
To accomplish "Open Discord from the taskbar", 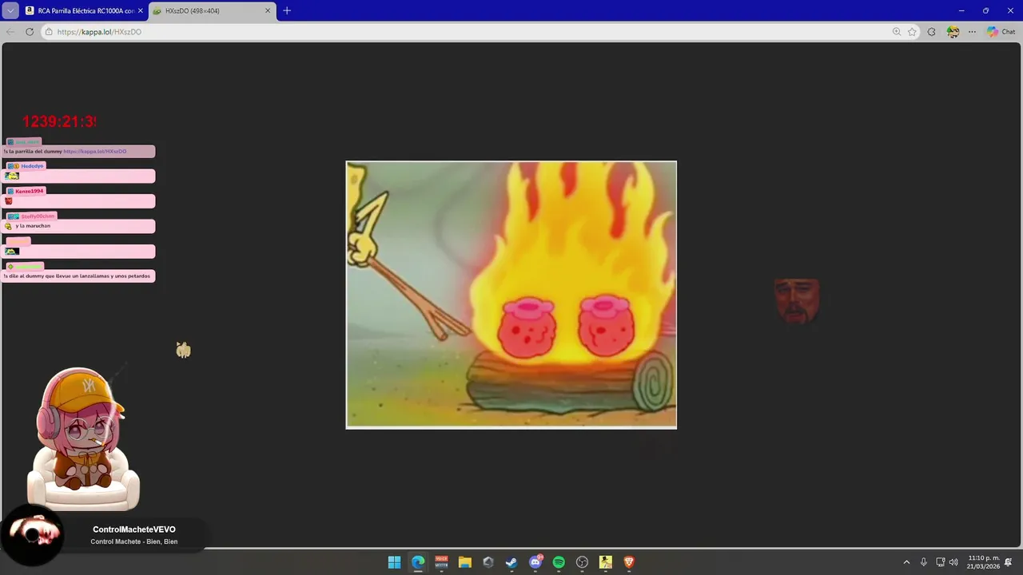I will pos(535,562).
